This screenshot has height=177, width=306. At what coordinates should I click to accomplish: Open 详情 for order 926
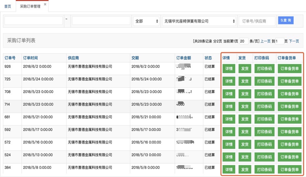229,68
